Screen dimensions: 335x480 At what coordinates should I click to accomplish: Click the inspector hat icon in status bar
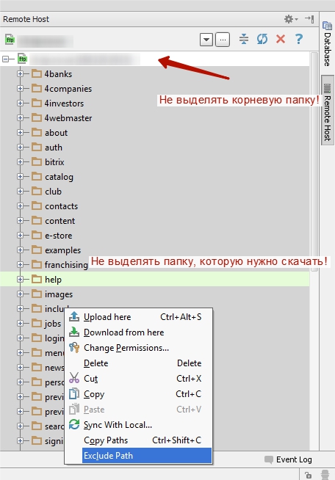point(325,474)
